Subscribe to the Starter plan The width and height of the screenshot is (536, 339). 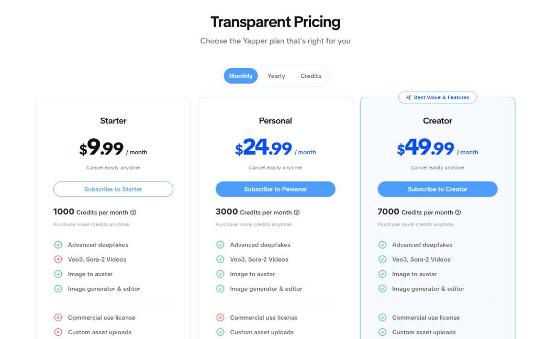[113, 189]
